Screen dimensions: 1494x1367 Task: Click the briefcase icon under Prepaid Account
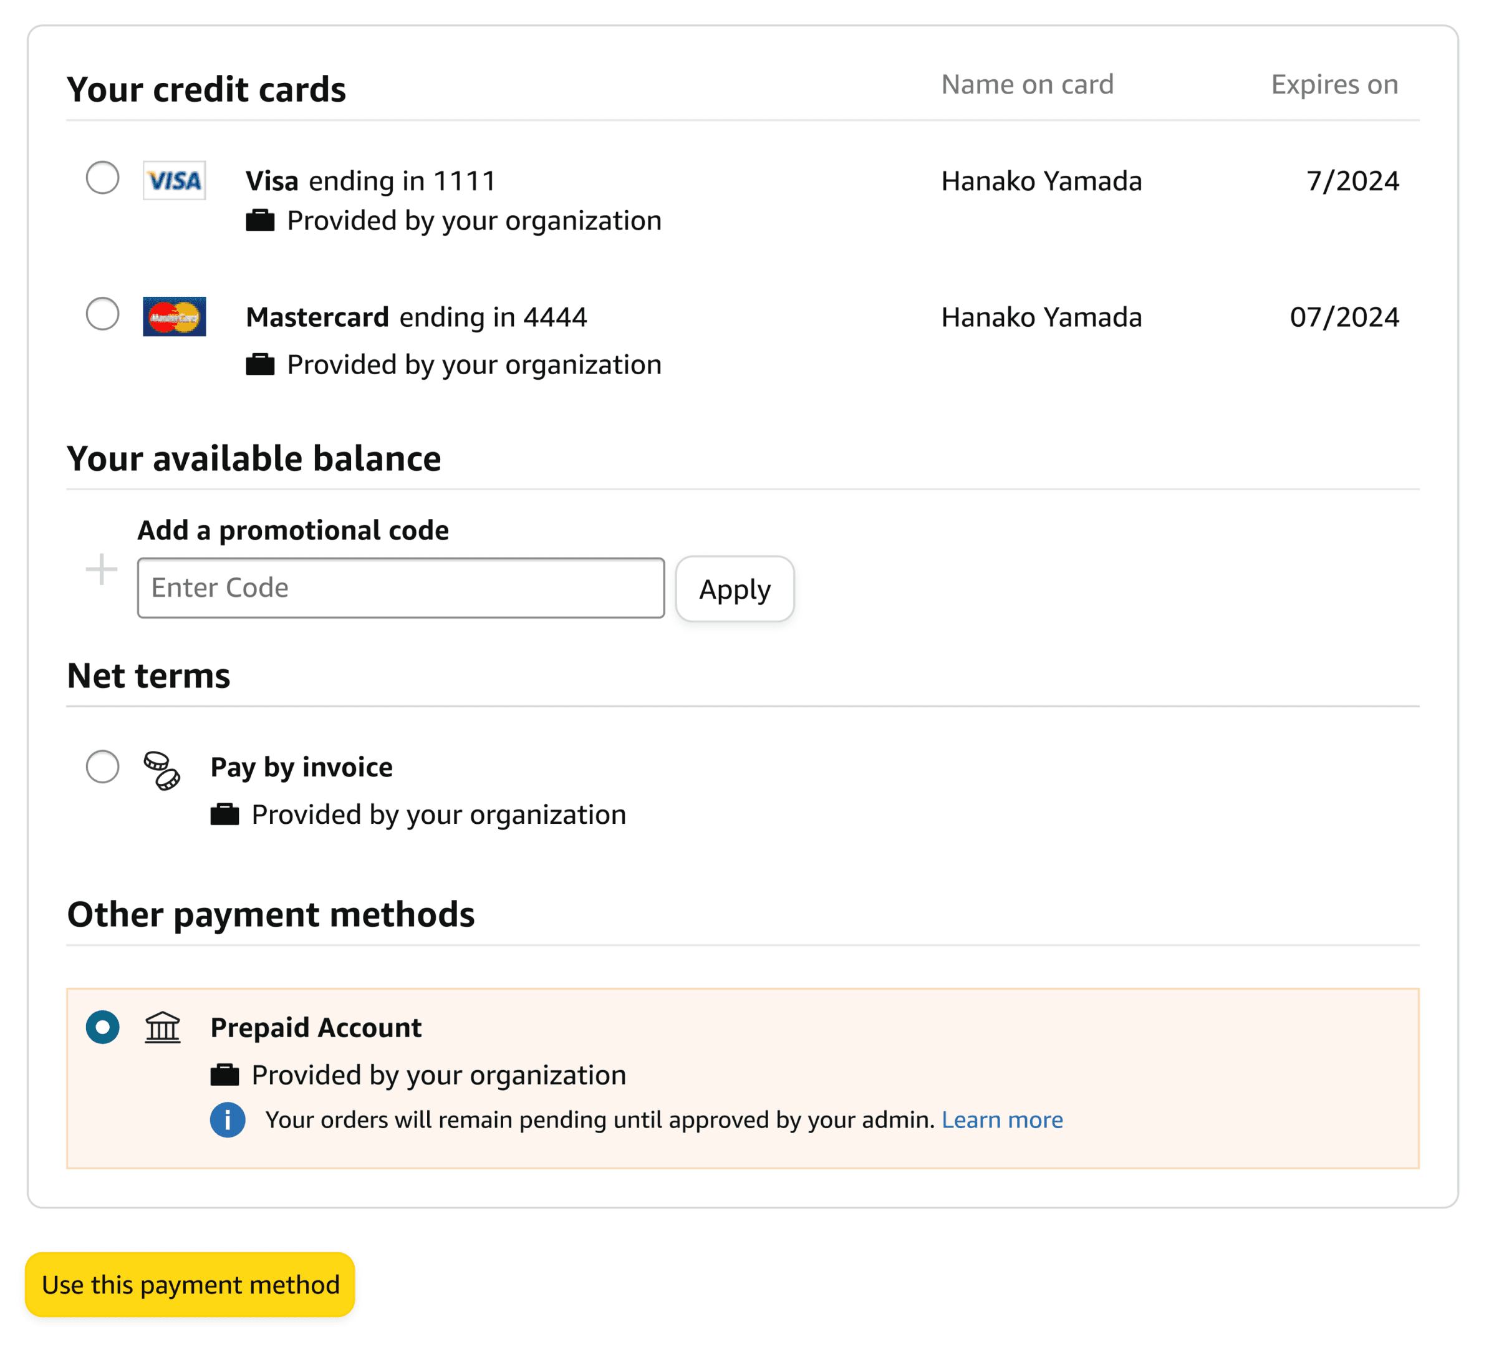pos(224,1075)
